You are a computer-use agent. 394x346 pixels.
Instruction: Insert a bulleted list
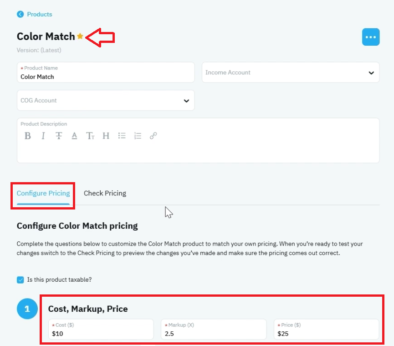click(x=122, y=136)
